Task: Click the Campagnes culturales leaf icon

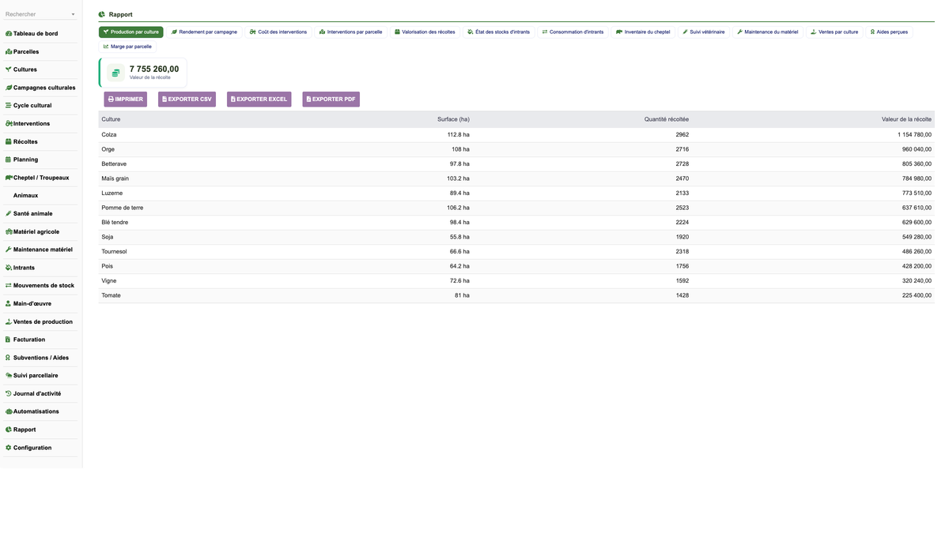Action: click(x=9, y=88)
